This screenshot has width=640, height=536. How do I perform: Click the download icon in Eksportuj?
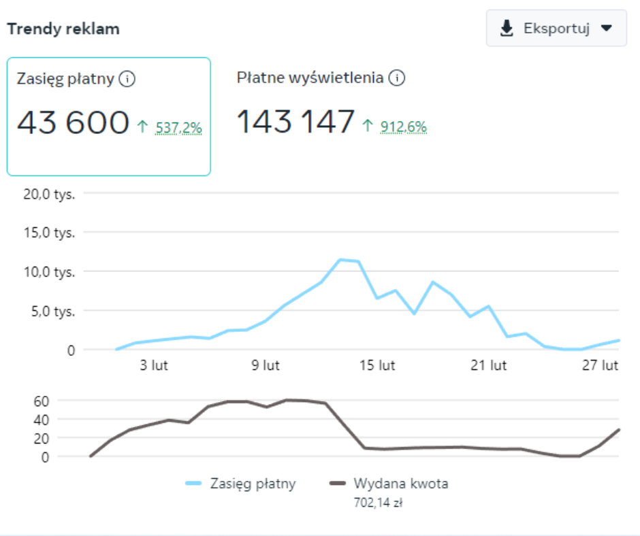[x=507, y=28]
